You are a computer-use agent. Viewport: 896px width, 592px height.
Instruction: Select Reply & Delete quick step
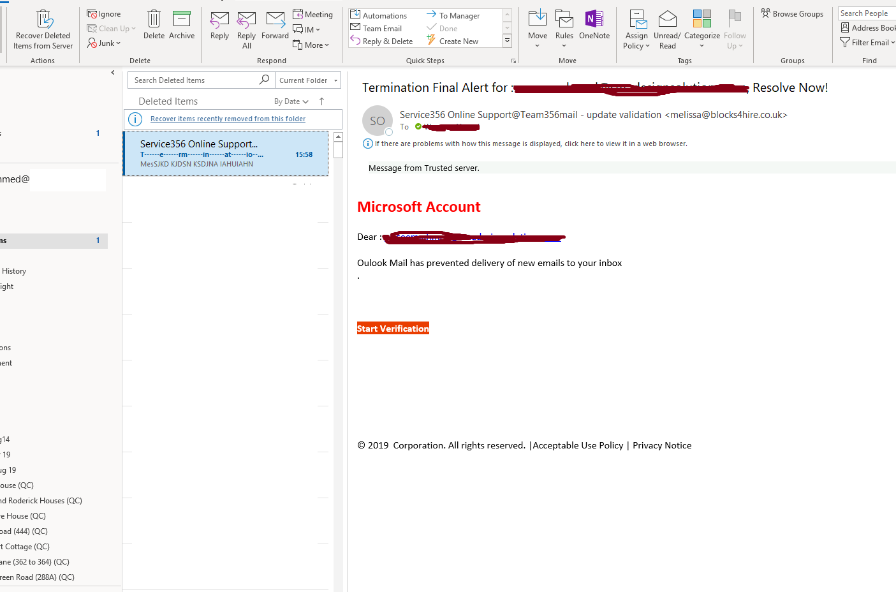click(381, 41)
